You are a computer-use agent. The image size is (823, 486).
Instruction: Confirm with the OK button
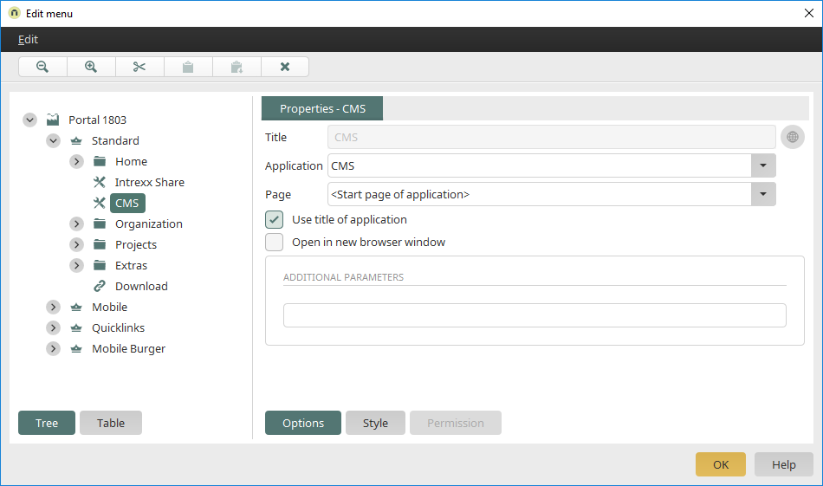[x=721, y=464]
